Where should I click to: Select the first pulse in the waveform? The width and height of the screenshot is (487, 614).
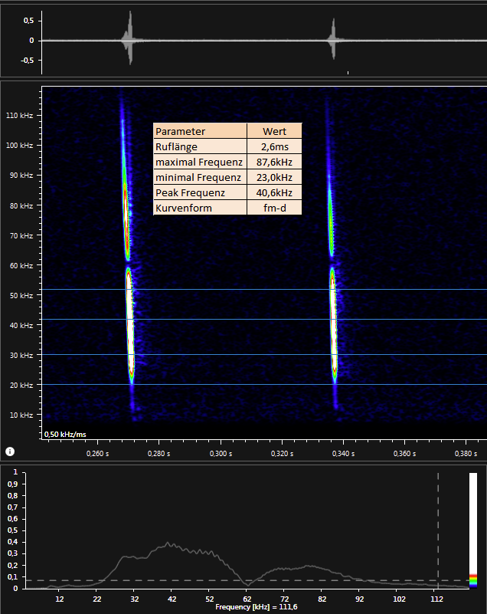click(130, 38)
